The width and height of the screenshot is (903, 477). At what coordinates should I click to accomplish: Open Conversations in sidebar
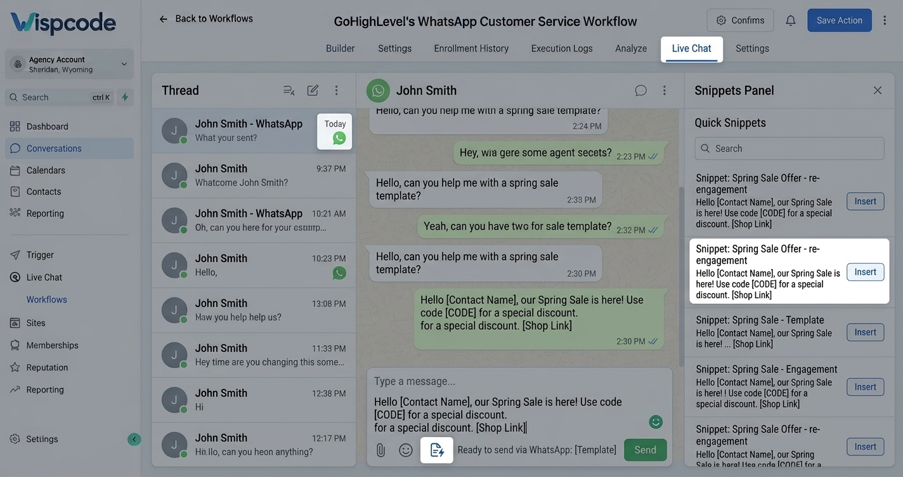(x=69, y=148)
